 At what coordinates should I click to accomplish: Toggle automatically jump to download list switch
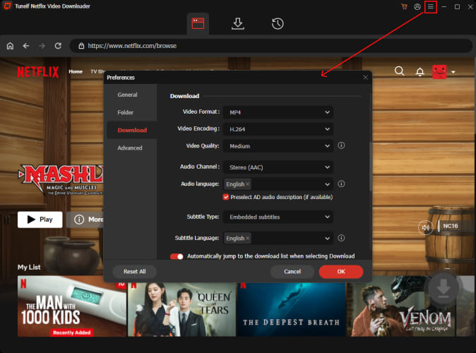(177, 256)
